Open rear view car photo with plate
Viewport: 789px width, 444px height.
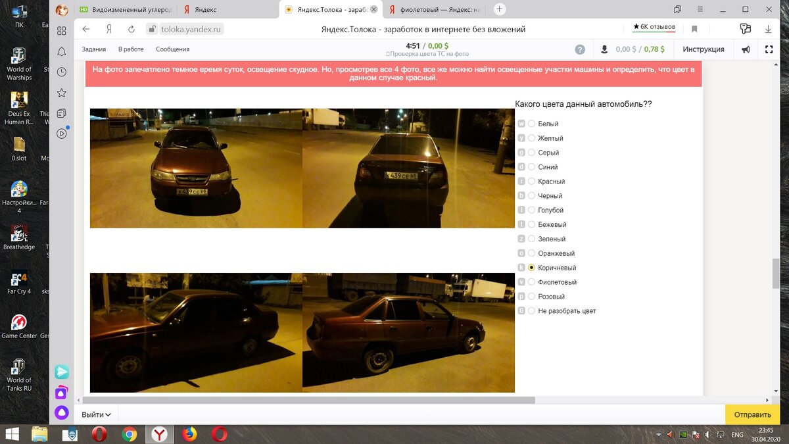coord(408,168)
